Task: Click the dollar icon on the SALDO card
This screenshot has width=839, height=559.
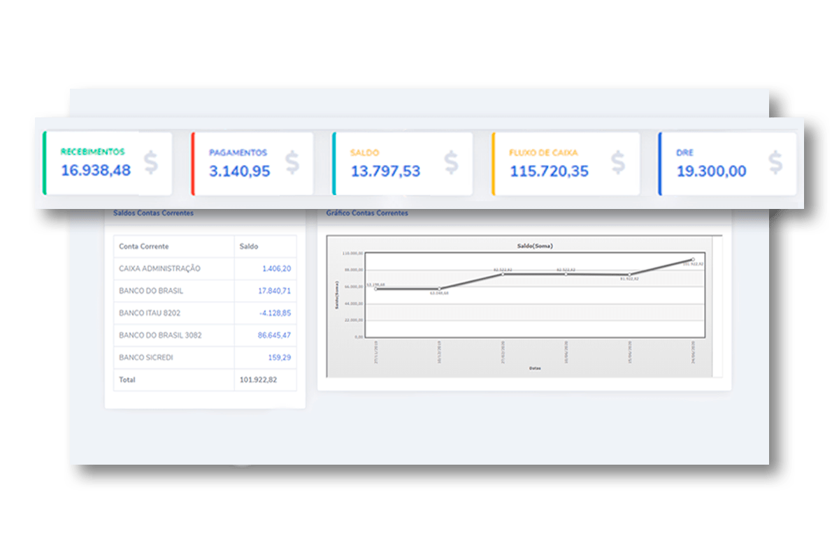Action: point(451,162)
